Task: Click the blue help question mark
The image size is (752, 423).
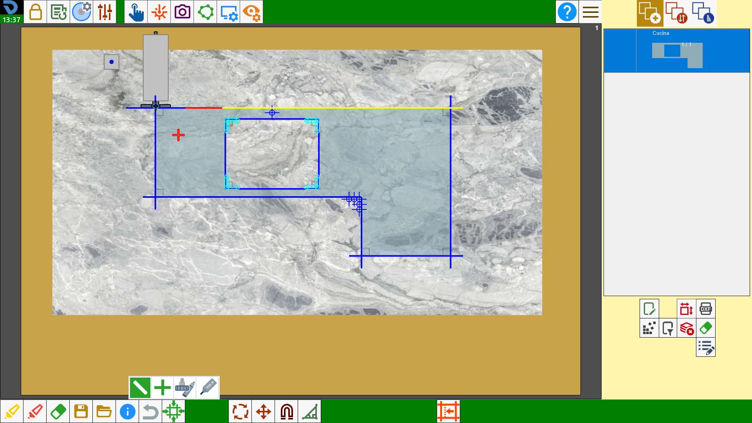Action: [x=567, y=12]
